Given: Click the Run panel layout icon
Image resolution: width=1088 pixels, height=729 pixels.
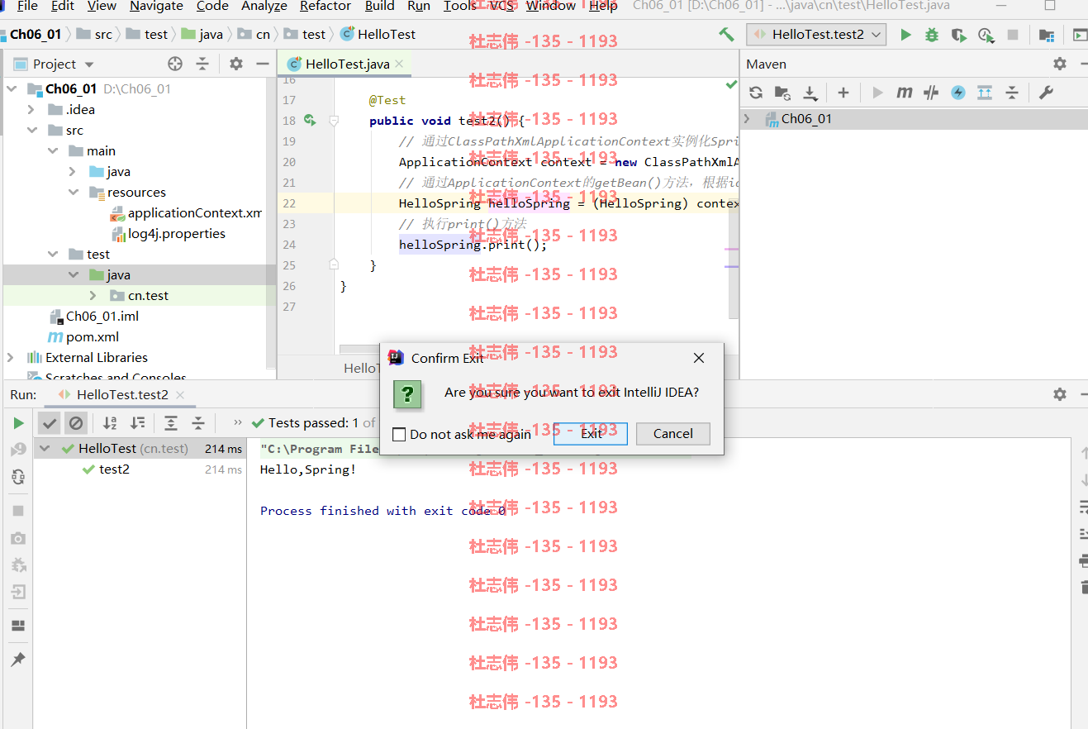Looking at the screenshot, I should [x=18, y=626].
